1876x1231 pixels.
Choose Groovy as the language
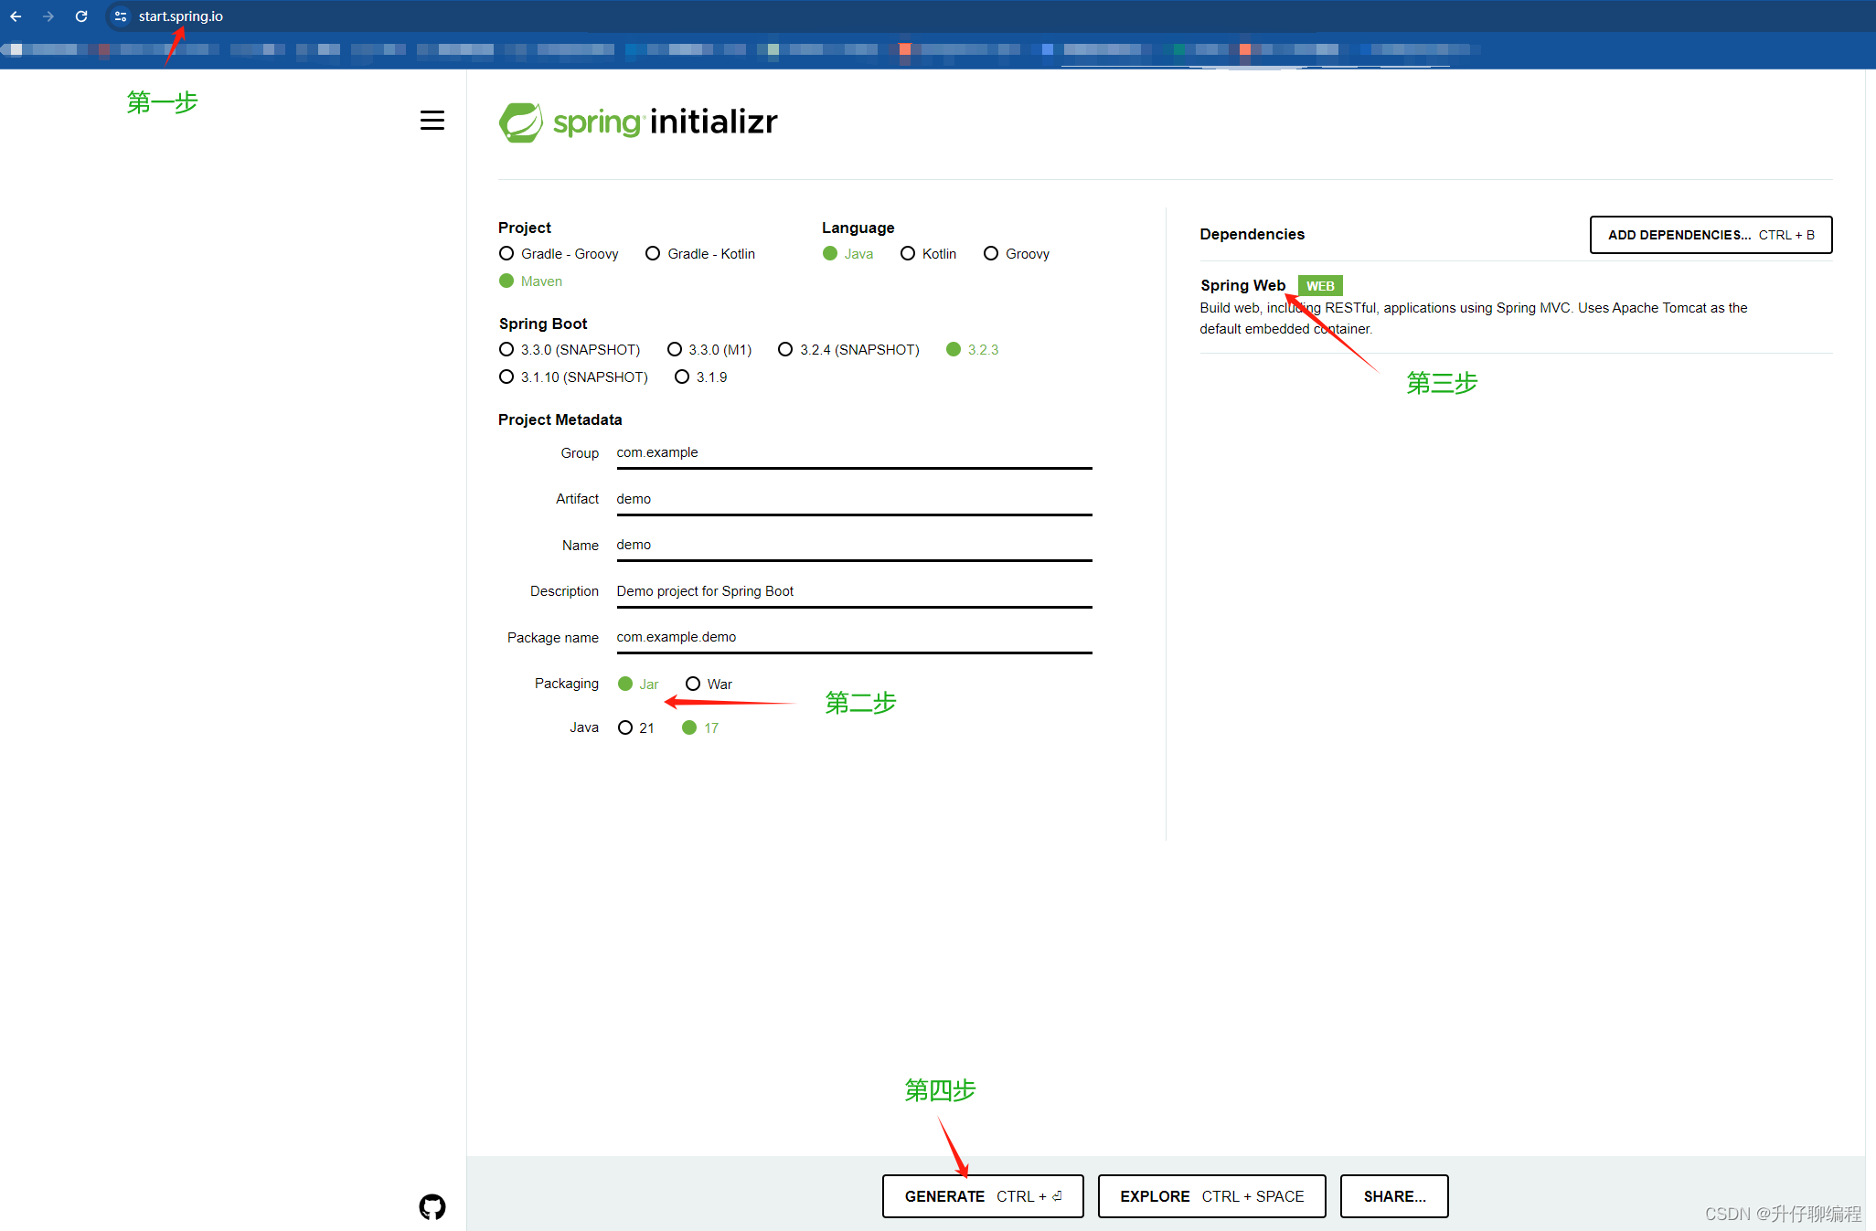[1016, 254]
